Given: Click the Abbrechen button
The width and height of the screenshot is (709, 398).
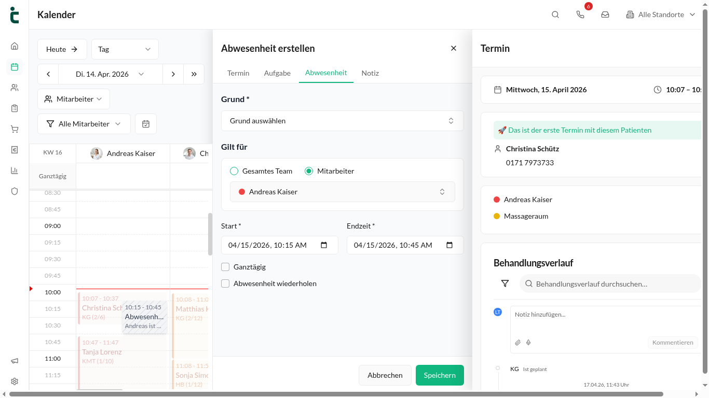Looking at the screenshot, I should 385,375.
